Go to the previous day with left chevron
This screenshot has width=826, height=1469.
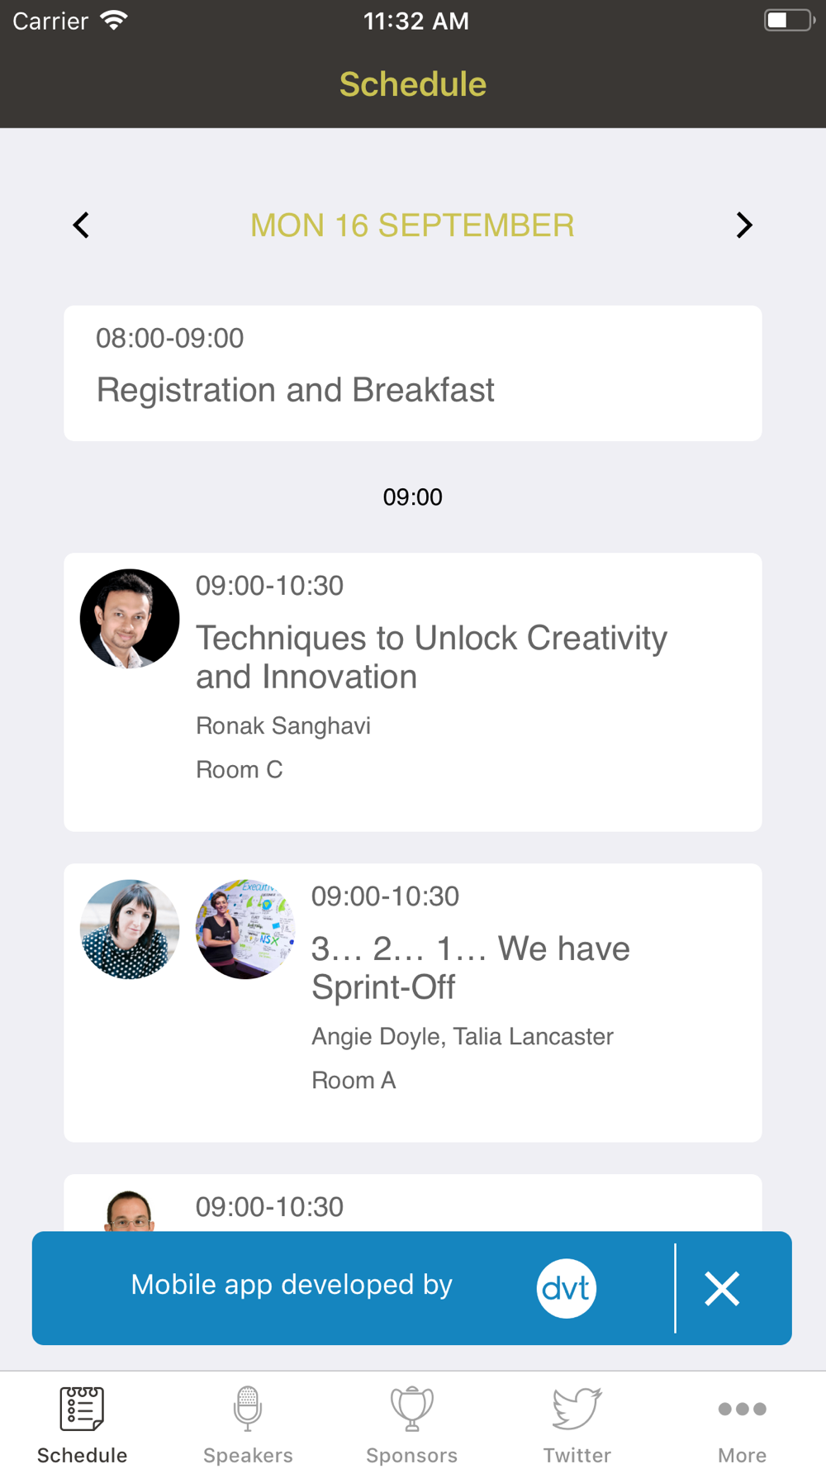coord(81,225)
